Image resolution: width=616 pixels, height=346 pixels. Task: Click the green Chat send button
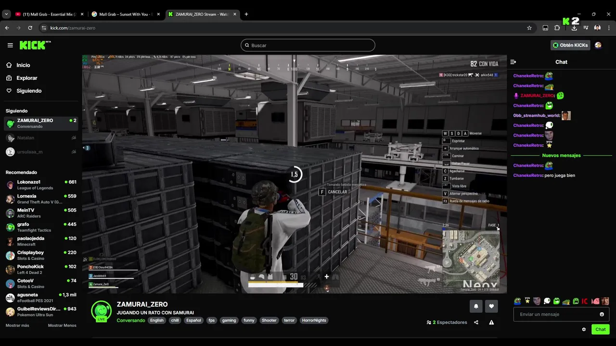[x=601, y=329]
